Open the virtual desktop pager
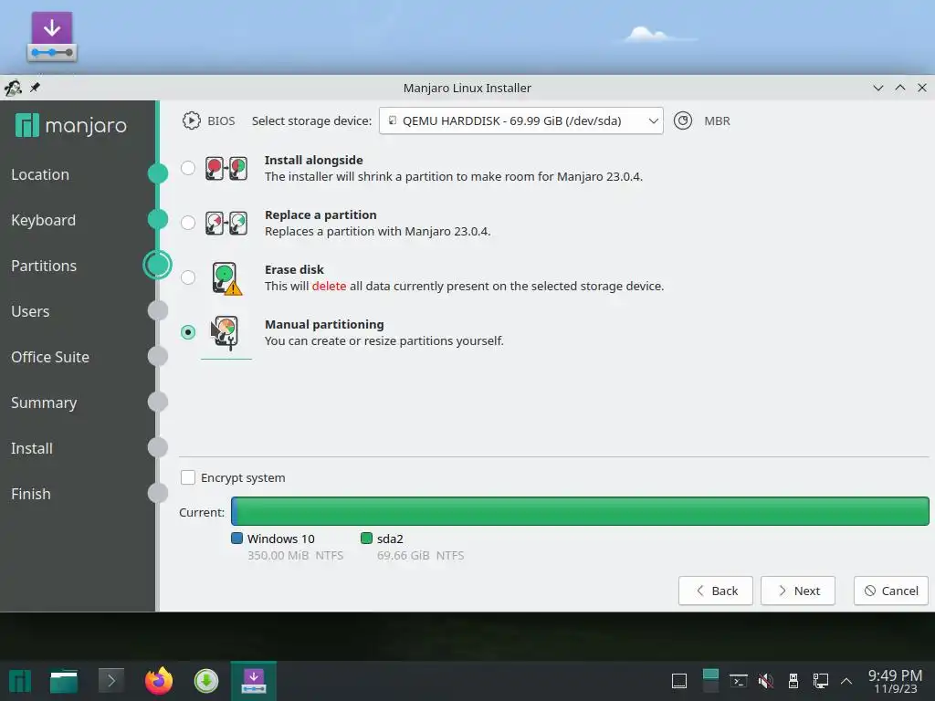This screenshot has width=935, height=701. click(710, 681)
